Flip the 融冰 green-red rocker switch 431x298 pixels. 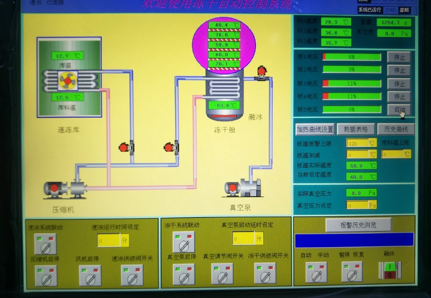click(390, 270)
